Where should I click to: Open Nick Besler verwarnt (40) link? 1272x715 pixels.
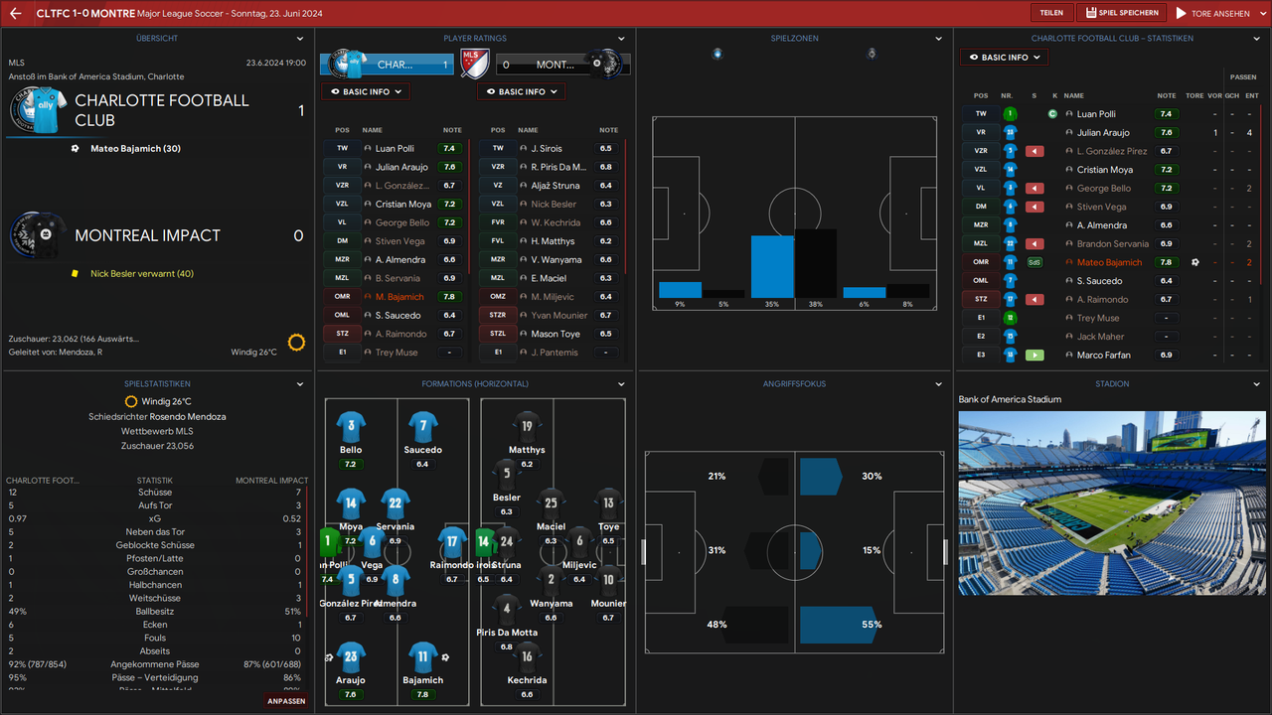(142, 273)
